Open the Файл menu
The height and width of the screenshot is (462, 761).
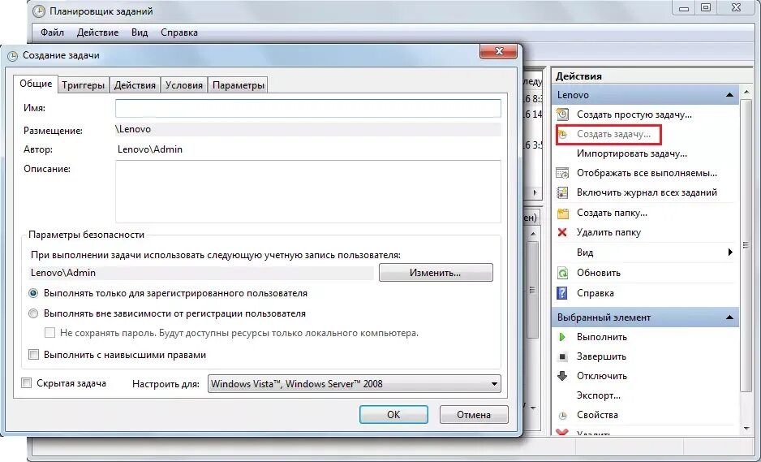52,32
